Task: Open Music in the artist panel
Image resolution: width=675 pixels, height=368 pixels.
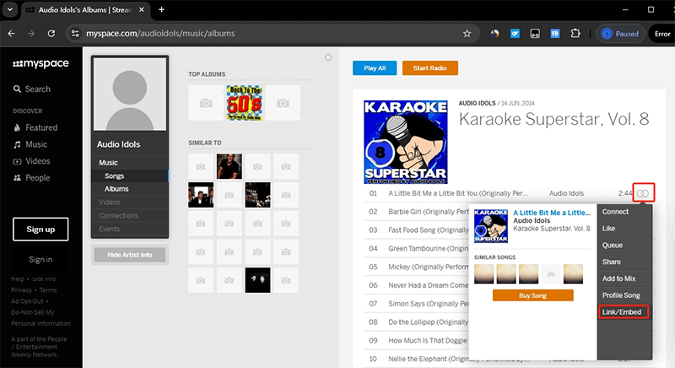Action: 130,163
